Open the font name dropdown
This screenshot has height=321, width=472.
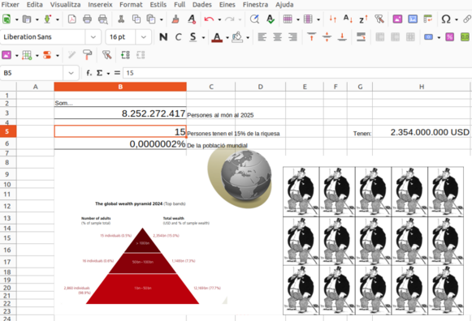pos(93,37)
